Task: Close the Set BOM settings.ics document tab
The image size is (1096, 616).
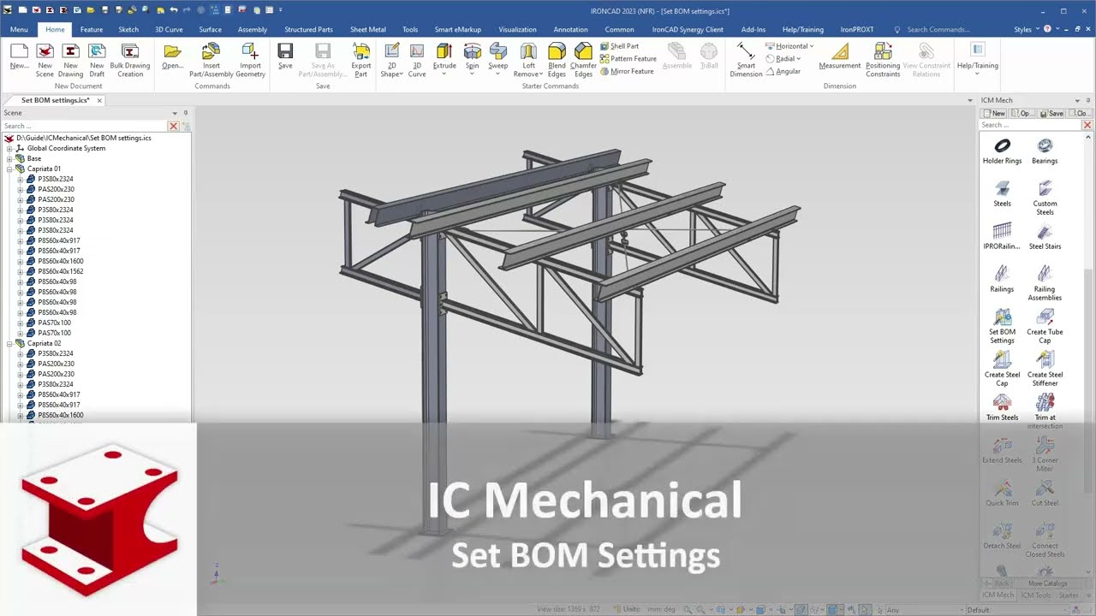Action: (99, 100)
